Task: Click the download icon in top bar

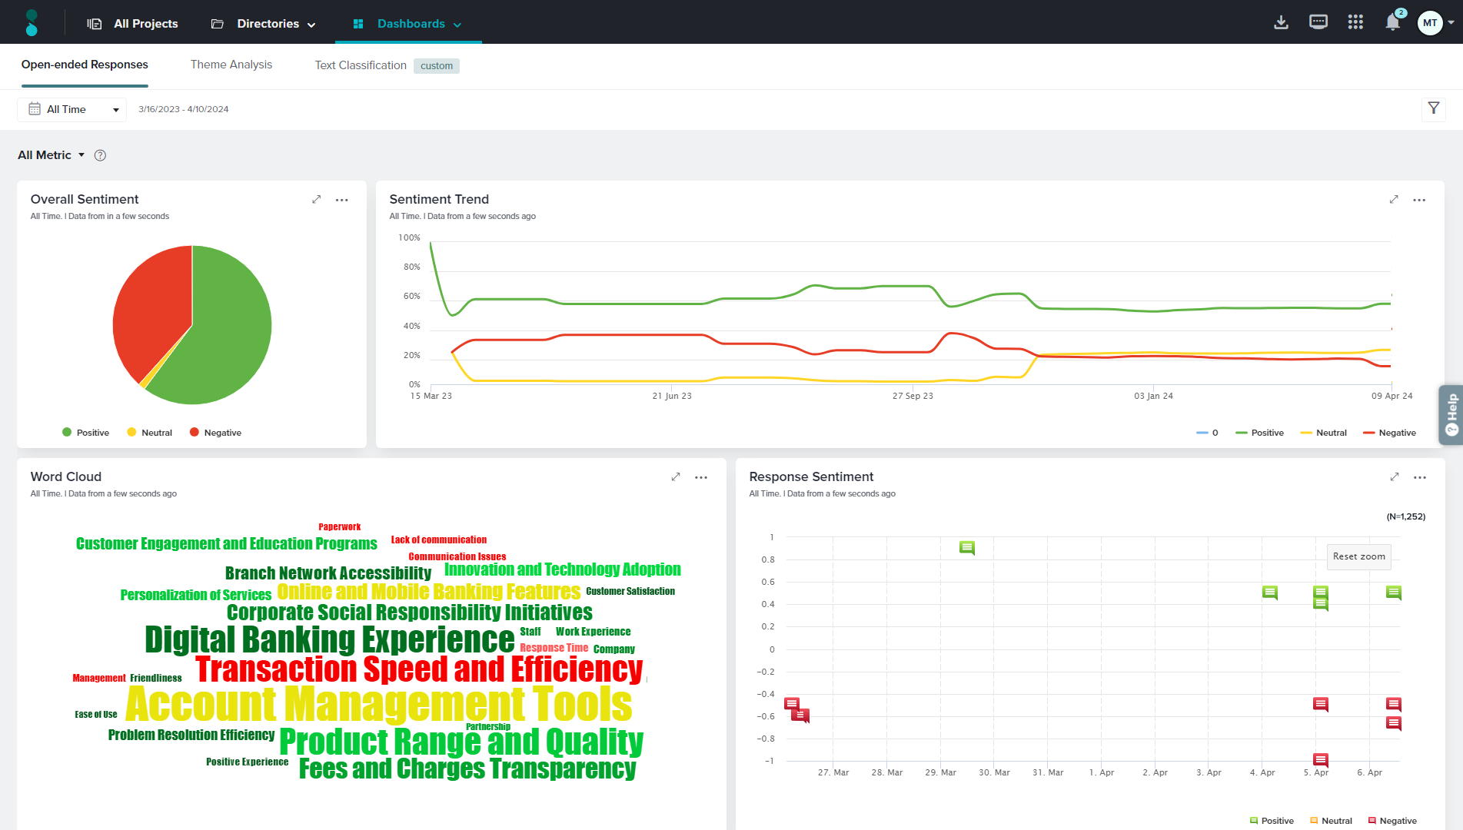Action: coord(1281,23)
